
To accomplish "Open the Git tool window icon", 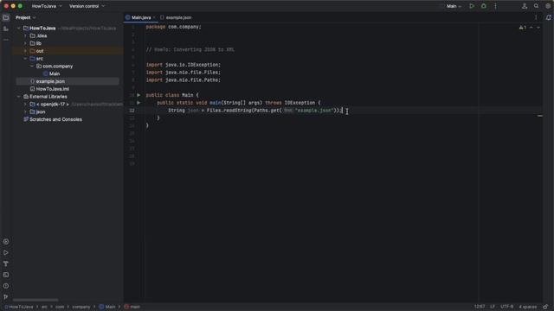I will (6, 297).
